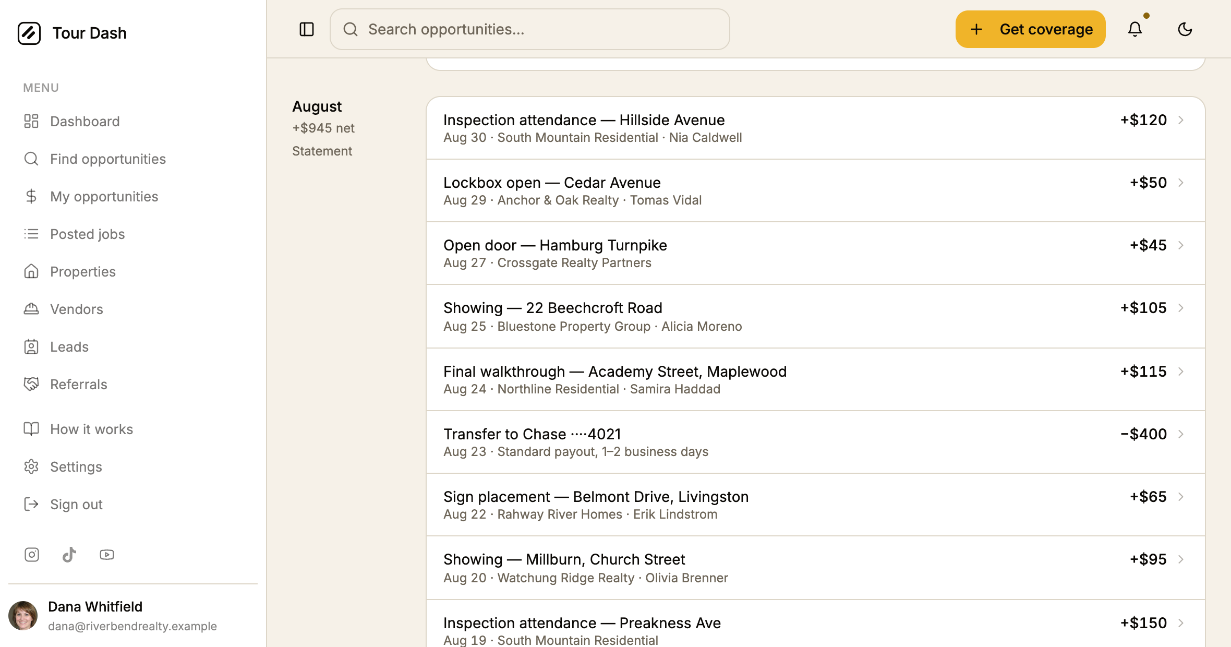
Task: Click the +$945 net summary
Action: coord(323,128)
